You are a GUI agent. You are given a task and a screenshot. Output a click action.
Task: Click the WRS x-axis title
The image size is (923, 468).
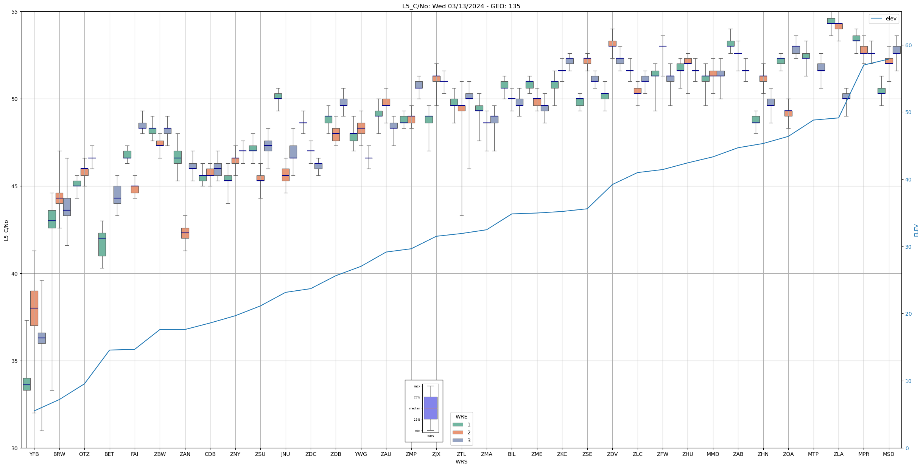coord(461,462)
